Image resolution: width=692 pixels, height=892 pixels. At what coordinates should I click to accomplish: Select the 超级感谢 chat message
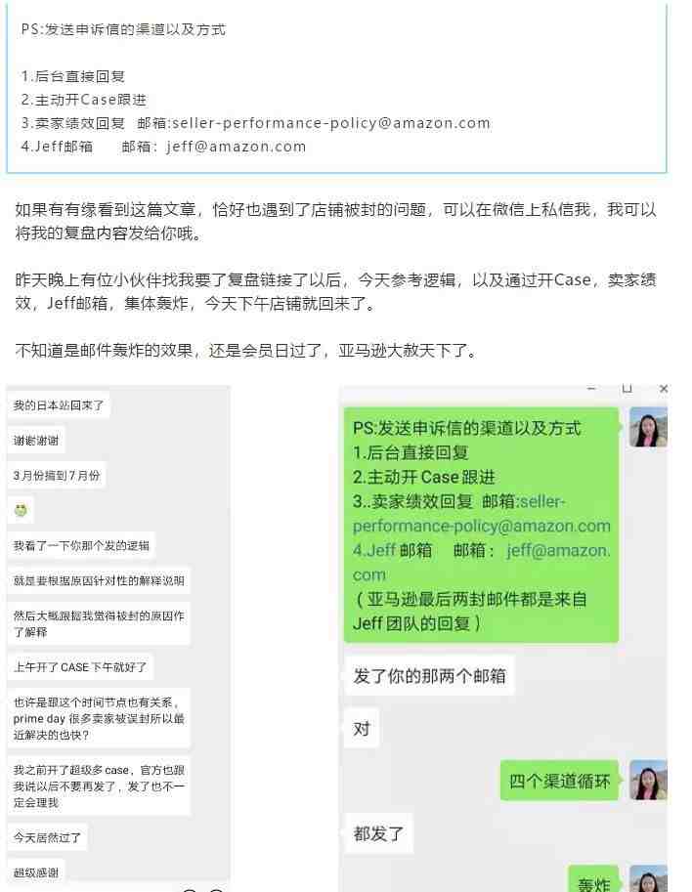pos(36,872)
